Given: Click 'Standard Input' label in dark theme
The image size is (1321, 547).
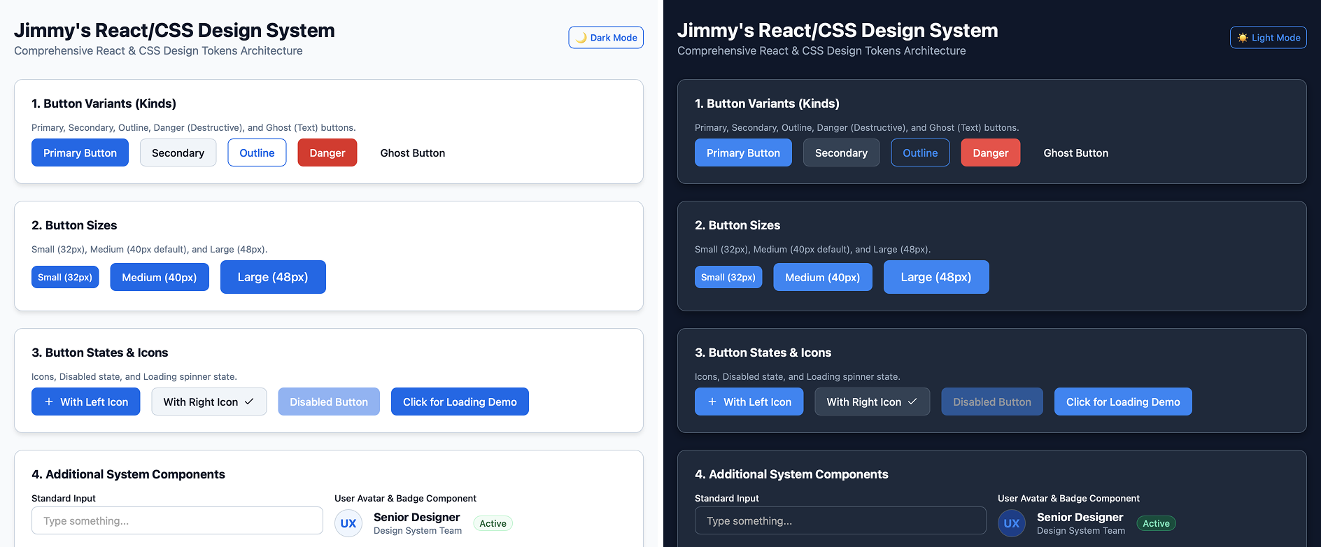Looking at the screenshot, I should [x=727, y=498].
